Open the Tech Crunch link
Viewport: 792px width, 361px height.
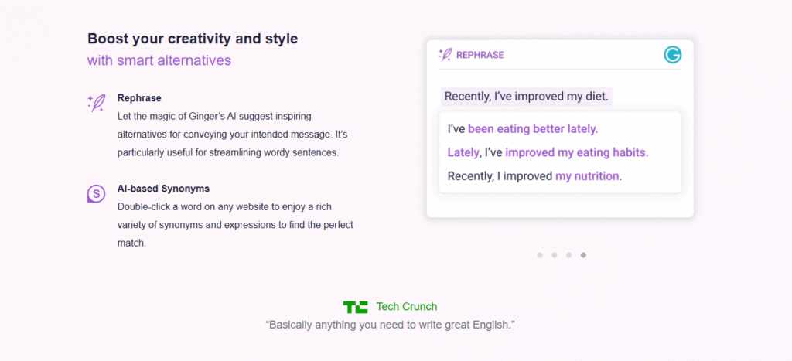[406, 307]
